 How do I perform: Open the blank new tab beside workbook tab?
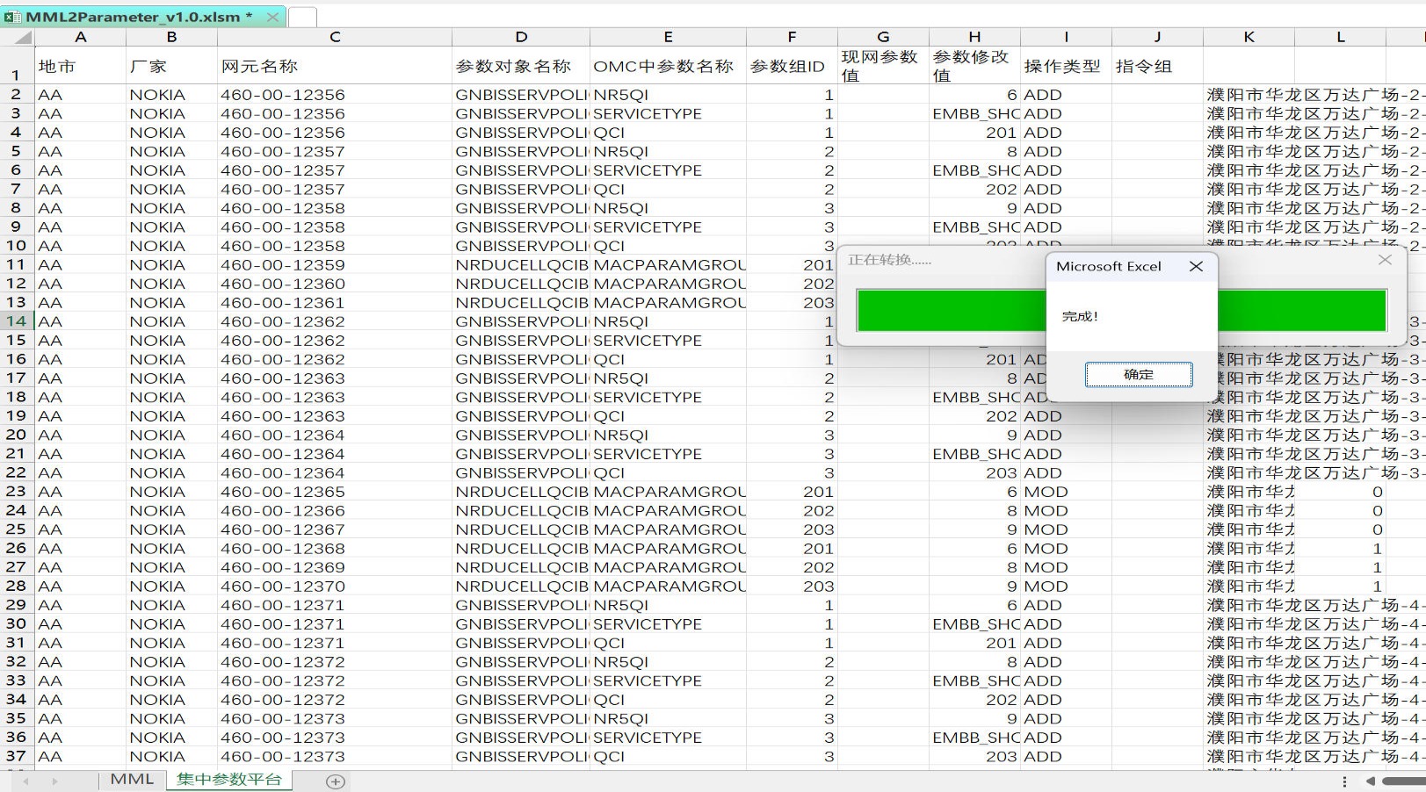point(302,17)
